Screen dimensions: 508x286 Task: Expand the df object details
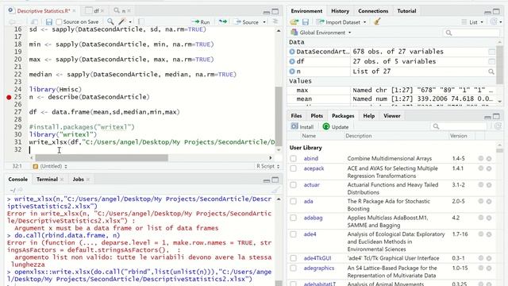pyautogui.click(x=292, y=61)
